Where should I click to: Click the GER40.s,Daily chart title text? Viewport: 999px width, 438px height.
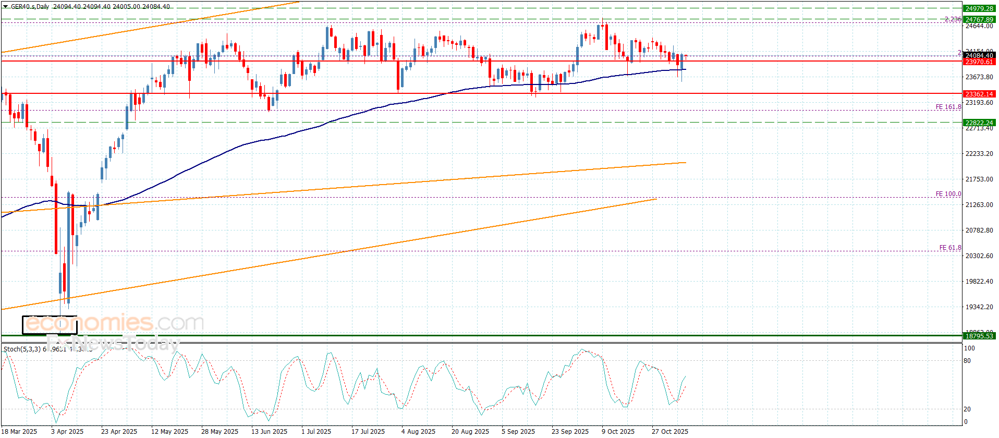[x=30, y=7]
